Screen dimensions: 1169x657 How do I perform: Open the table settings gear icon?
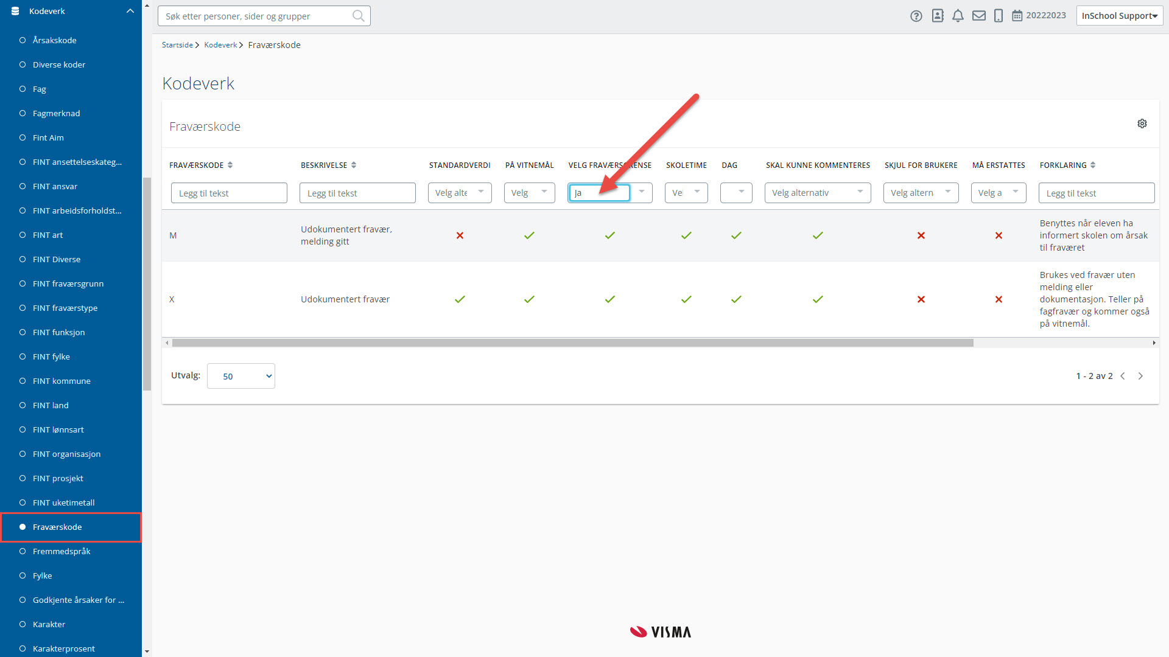(1142, 123)
